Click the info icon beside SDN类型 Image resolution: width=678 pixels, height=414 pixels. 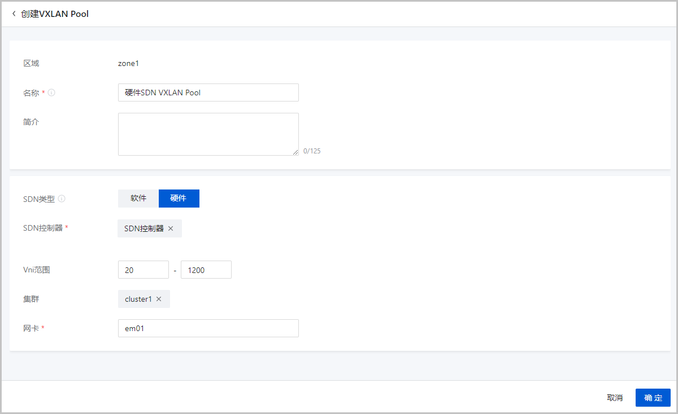(x=62, y=199)
